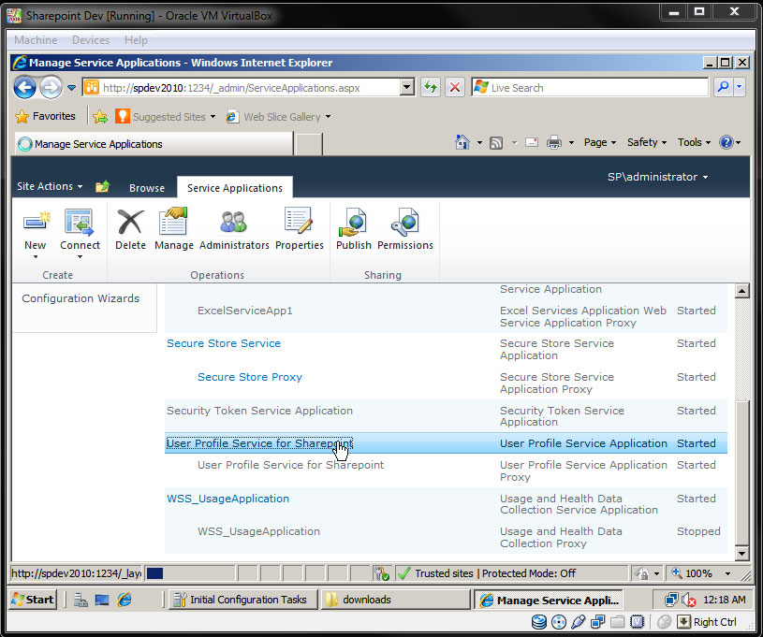Select the Security Token Service Application row
Image resolution: width=763 pixels, height=637 pixels.
pyautogui.click(x=446, y=416)
